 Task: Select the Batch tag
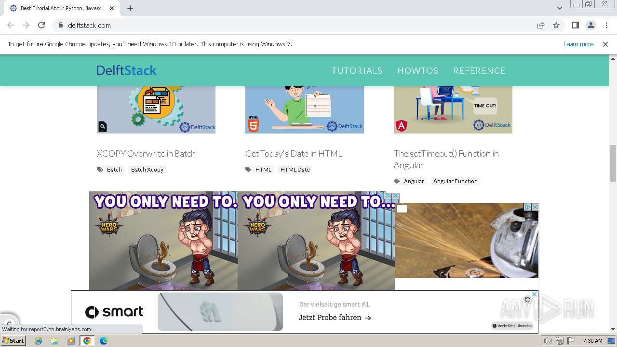pyautogui.click(x=114, y=170)
